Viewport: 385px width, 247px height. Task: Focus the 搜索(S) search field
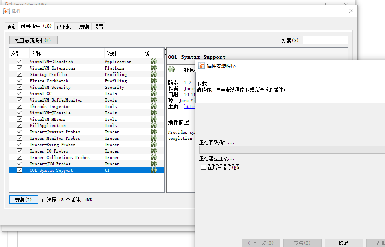[325, 40]
